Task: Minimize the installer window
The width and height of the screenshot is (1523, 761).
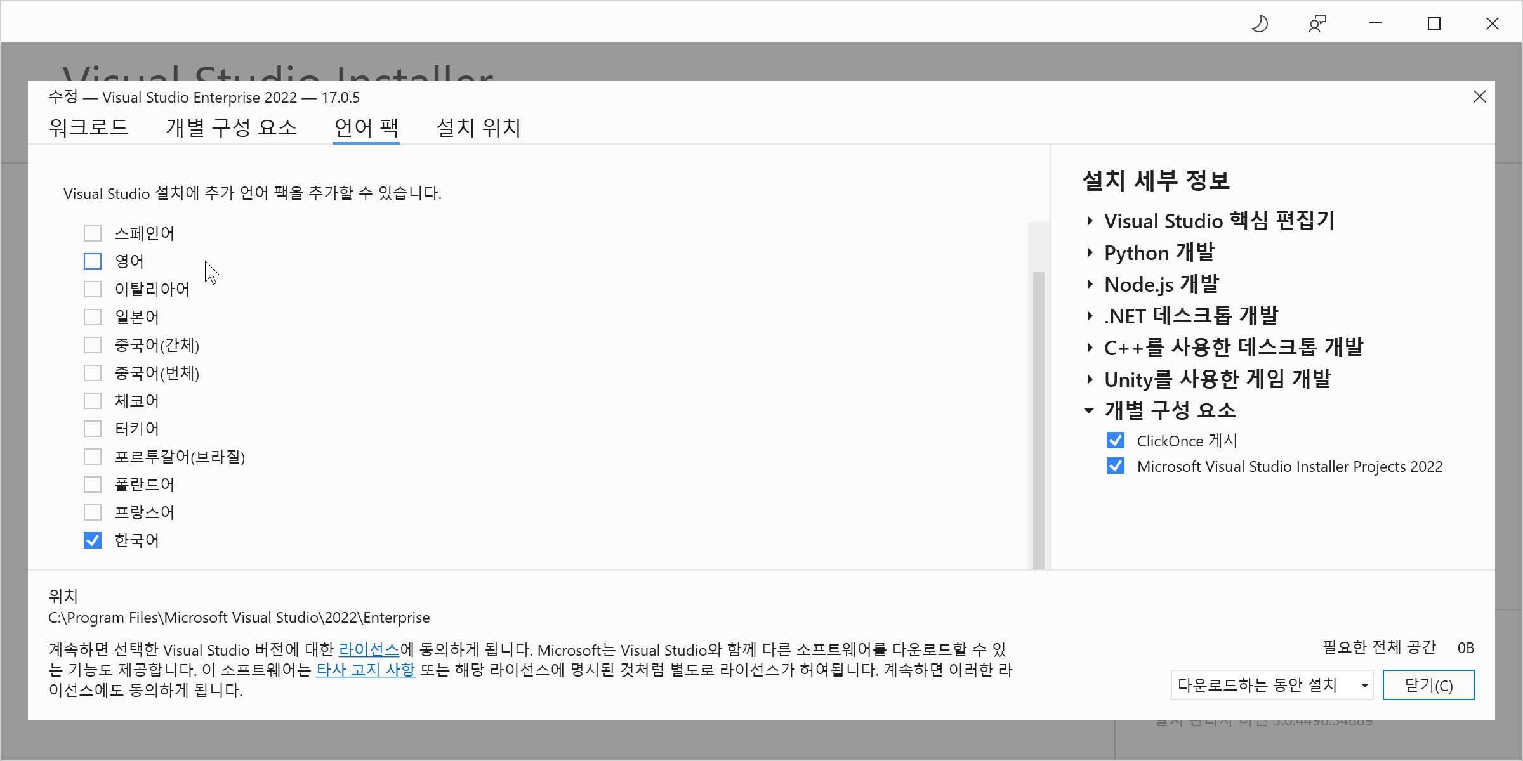Action: tap(1376, 24)
